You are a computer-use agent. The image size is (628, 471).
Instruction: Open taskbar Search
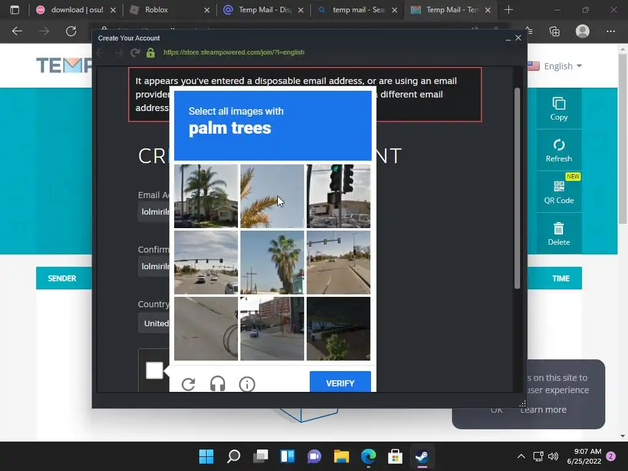(x=234, y=456)
